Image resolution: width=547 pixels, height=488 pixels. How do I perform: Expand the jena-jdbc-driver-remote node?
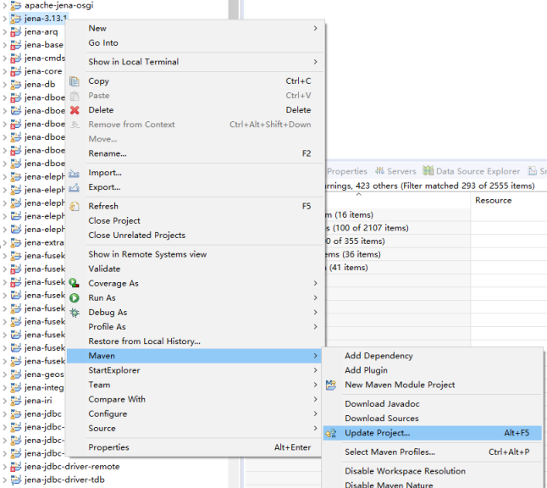point(4,467)
